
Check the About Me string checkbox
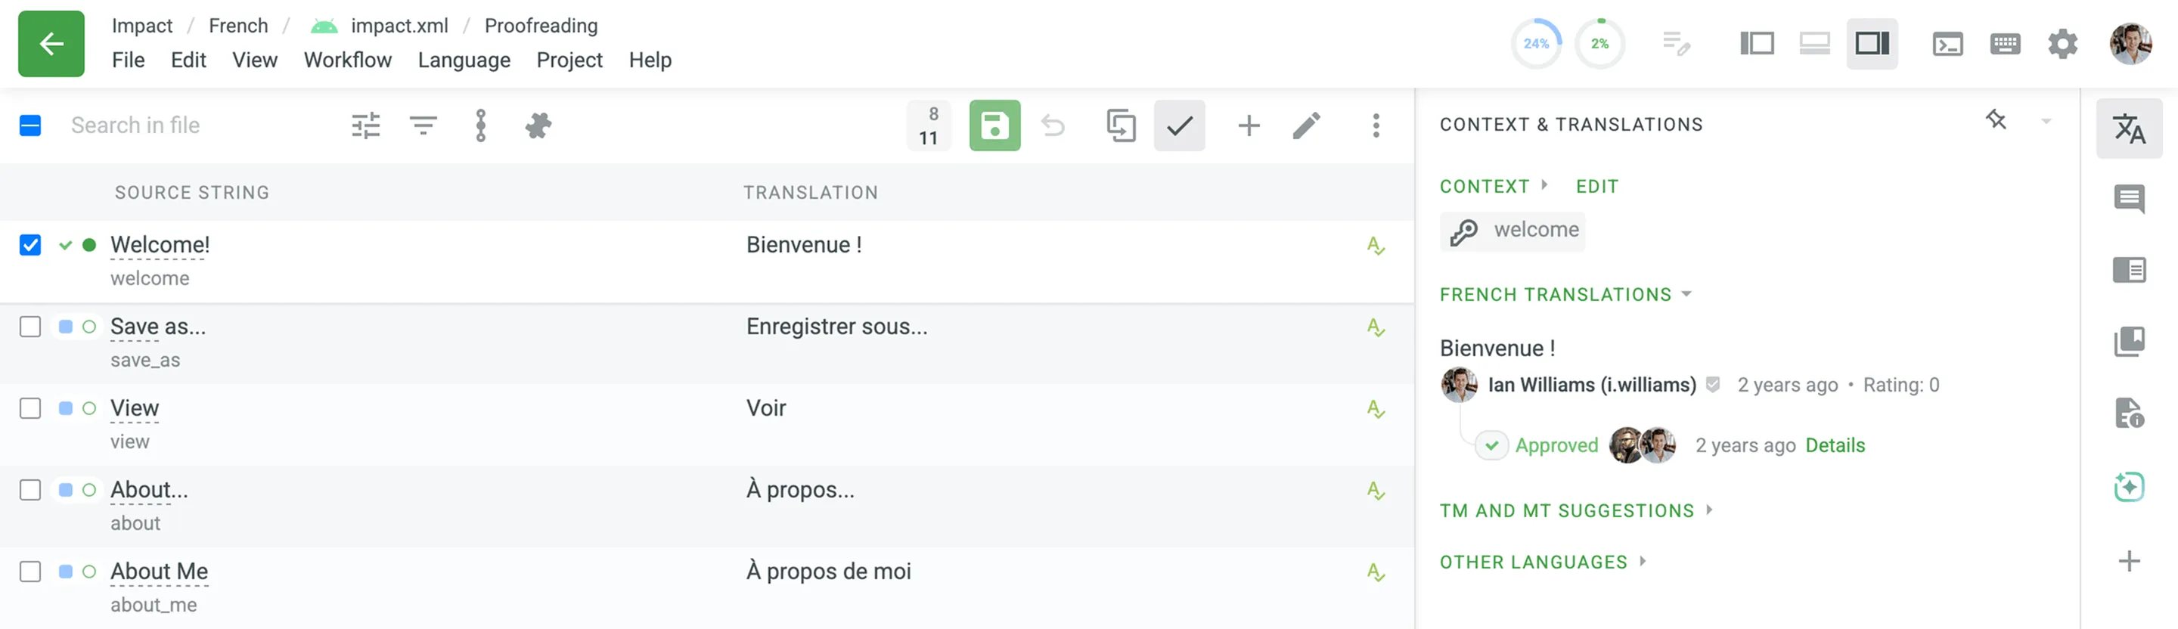click(30, 572)
